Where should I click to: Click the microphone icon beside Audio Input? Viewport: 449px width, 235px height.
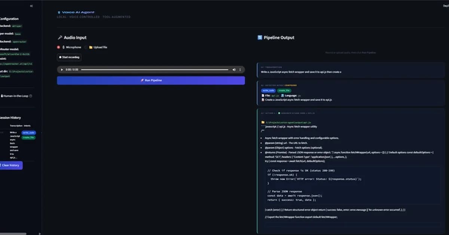pyautogui.click(x=60, y=37)
